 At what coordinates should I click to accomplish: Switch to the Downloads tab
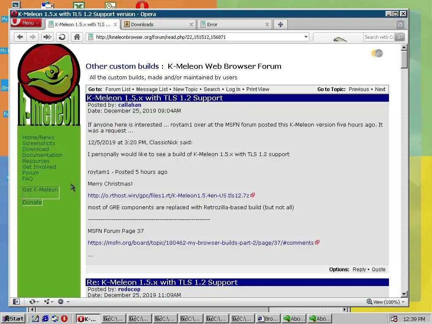[x=159, y=24]
